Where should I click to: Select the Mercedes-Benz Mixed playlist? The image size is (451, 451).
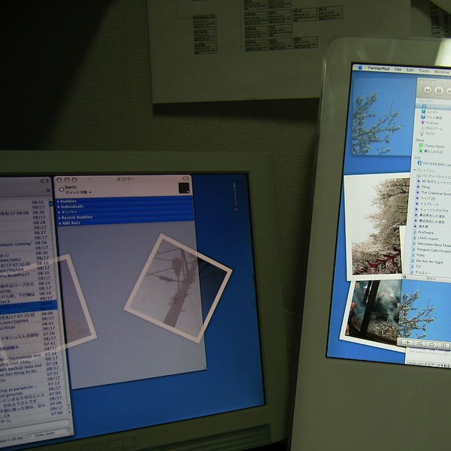[431, 244]
